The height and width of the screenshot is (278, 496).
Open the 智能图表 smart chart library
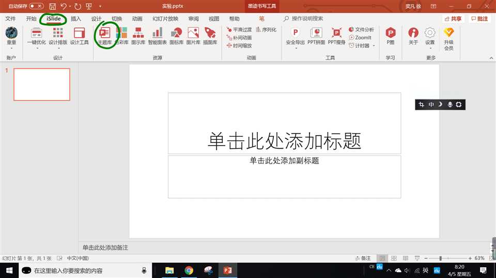tap(157, 36)
